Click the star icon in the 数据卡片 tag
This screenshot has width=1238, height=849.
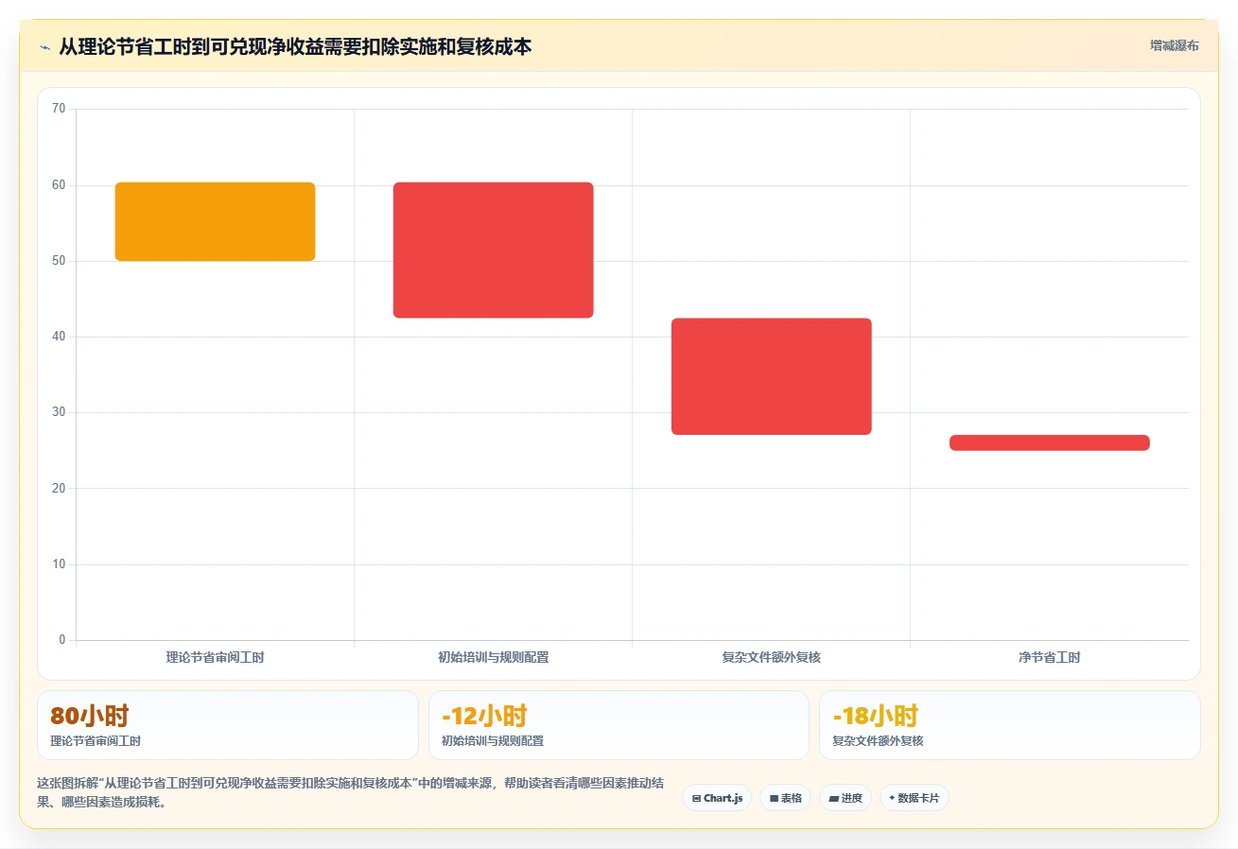[x=892, y=798]
